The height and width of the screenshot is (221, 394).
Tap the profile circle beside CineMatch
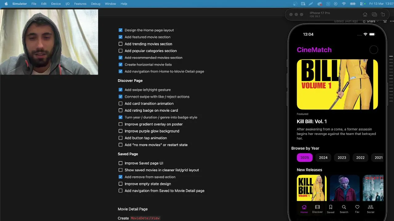[374, 50]
